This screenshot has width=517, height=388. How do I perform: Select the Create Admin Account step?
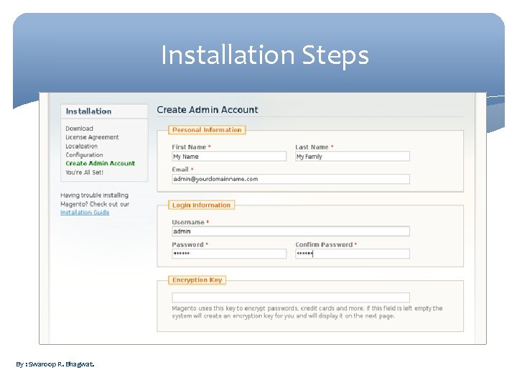pyautogui.click(x=101, y=163)
